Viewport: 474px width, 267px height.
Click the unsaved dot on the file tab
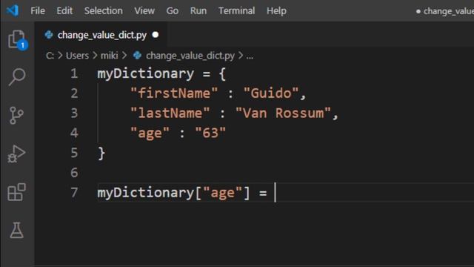(156, 35)
